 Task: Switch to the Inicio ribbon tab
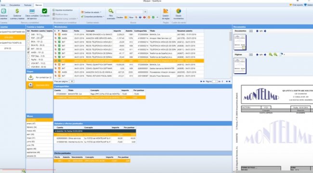tap(3, 5)
